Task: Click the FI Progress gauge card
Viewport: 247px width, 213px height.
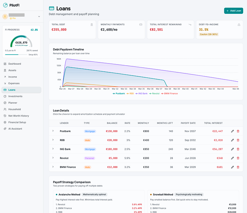Action: (x=21, y=42)
